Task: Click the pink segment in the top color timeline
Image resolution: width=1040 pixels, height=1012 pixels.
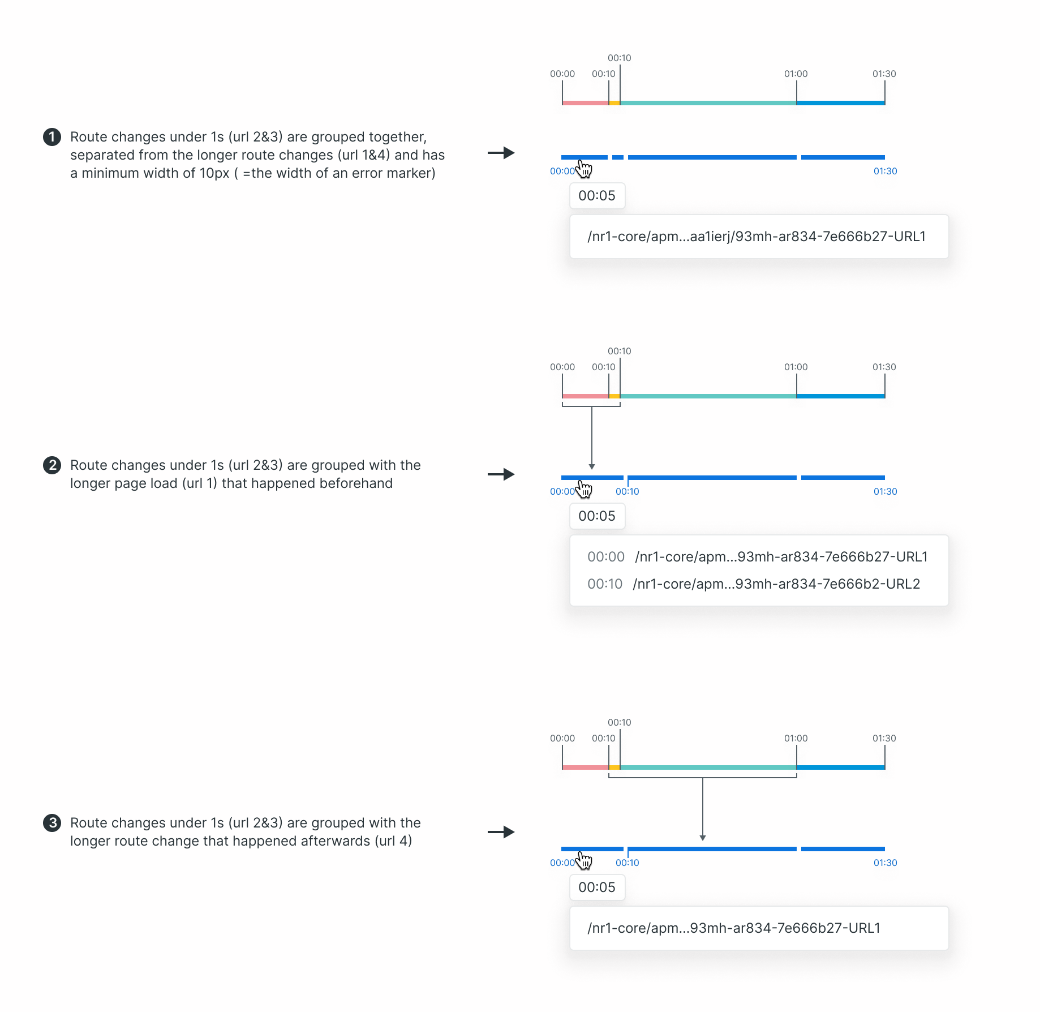Action: pyautogui.click(x=586, y=103)
